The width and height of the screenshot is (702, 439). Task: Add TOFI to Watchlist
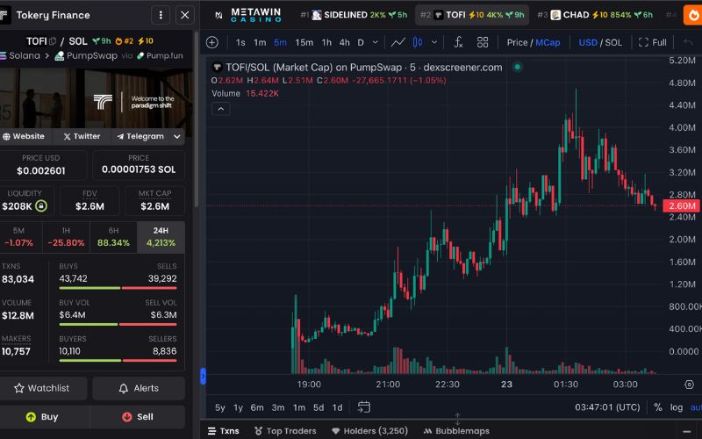pos(42,388)
